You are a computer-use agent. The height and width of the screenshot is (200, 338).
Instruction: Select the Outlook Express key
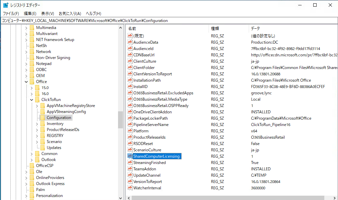[x=50, y=184]
